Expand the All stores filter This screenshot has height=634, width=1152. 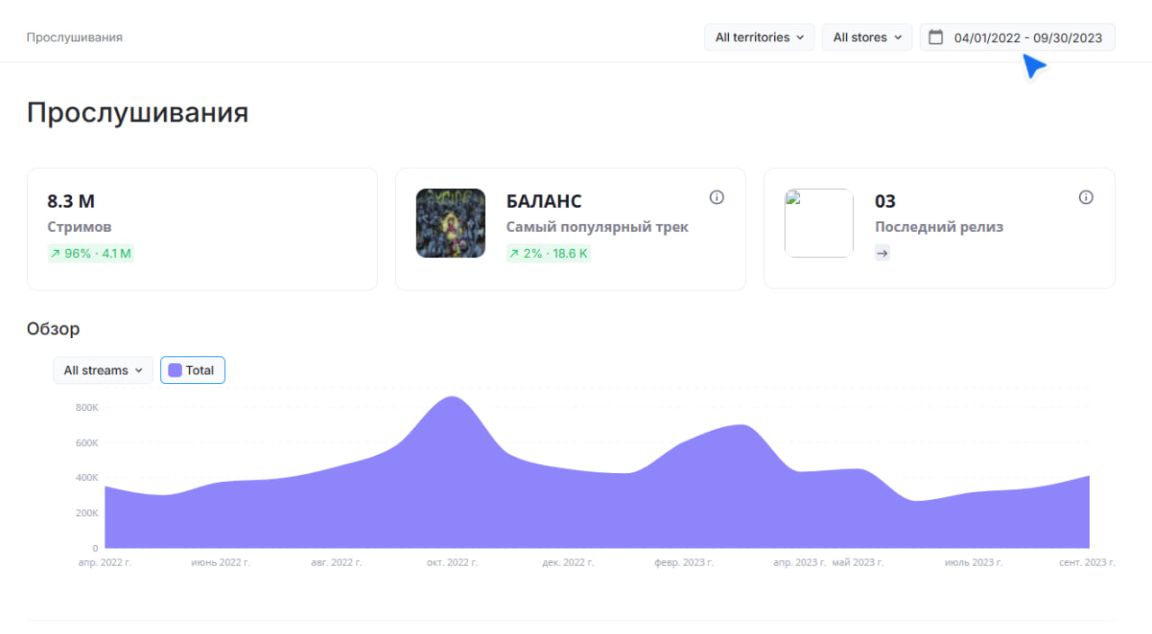pyautogui.click(x=867, y=38)
